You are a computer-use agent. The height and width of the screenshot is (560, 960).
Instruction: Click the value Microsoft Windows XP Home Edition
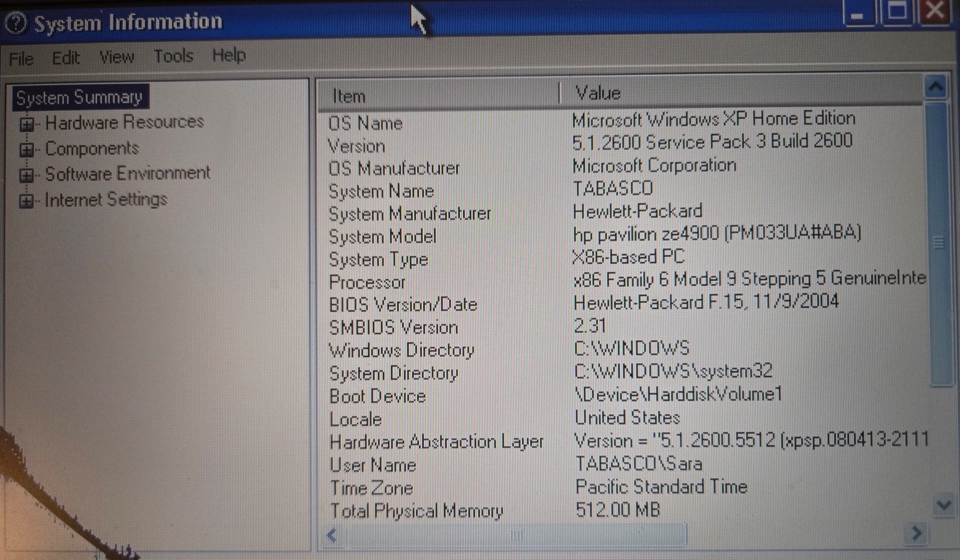[x=713, y=119]
